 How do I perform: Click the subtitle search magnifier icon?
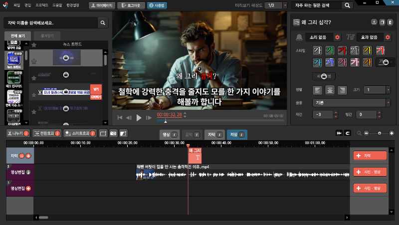pos(103,23)
